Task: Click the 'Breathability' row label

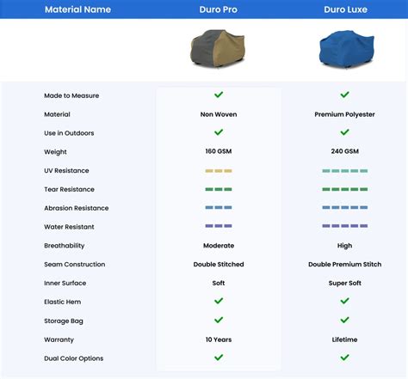Action: tap(65, 246)
